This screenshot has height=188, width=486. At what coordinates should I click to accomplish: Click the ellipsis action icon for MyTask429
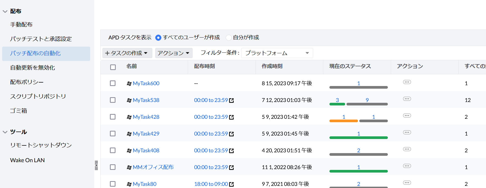[x=407, y=132]
